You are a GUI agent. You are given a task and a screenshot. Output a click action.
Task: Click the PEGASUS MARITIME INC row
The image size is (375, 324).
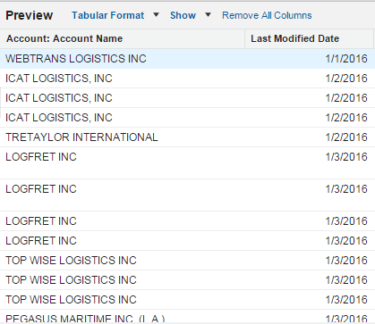187,318
